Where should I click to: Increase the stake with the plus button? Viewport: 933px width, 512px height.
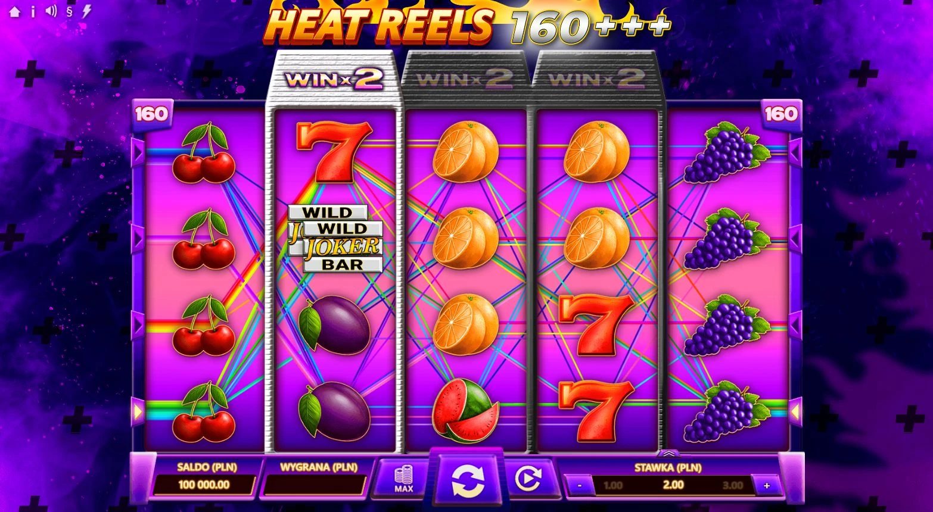click(x=767, y=485)
